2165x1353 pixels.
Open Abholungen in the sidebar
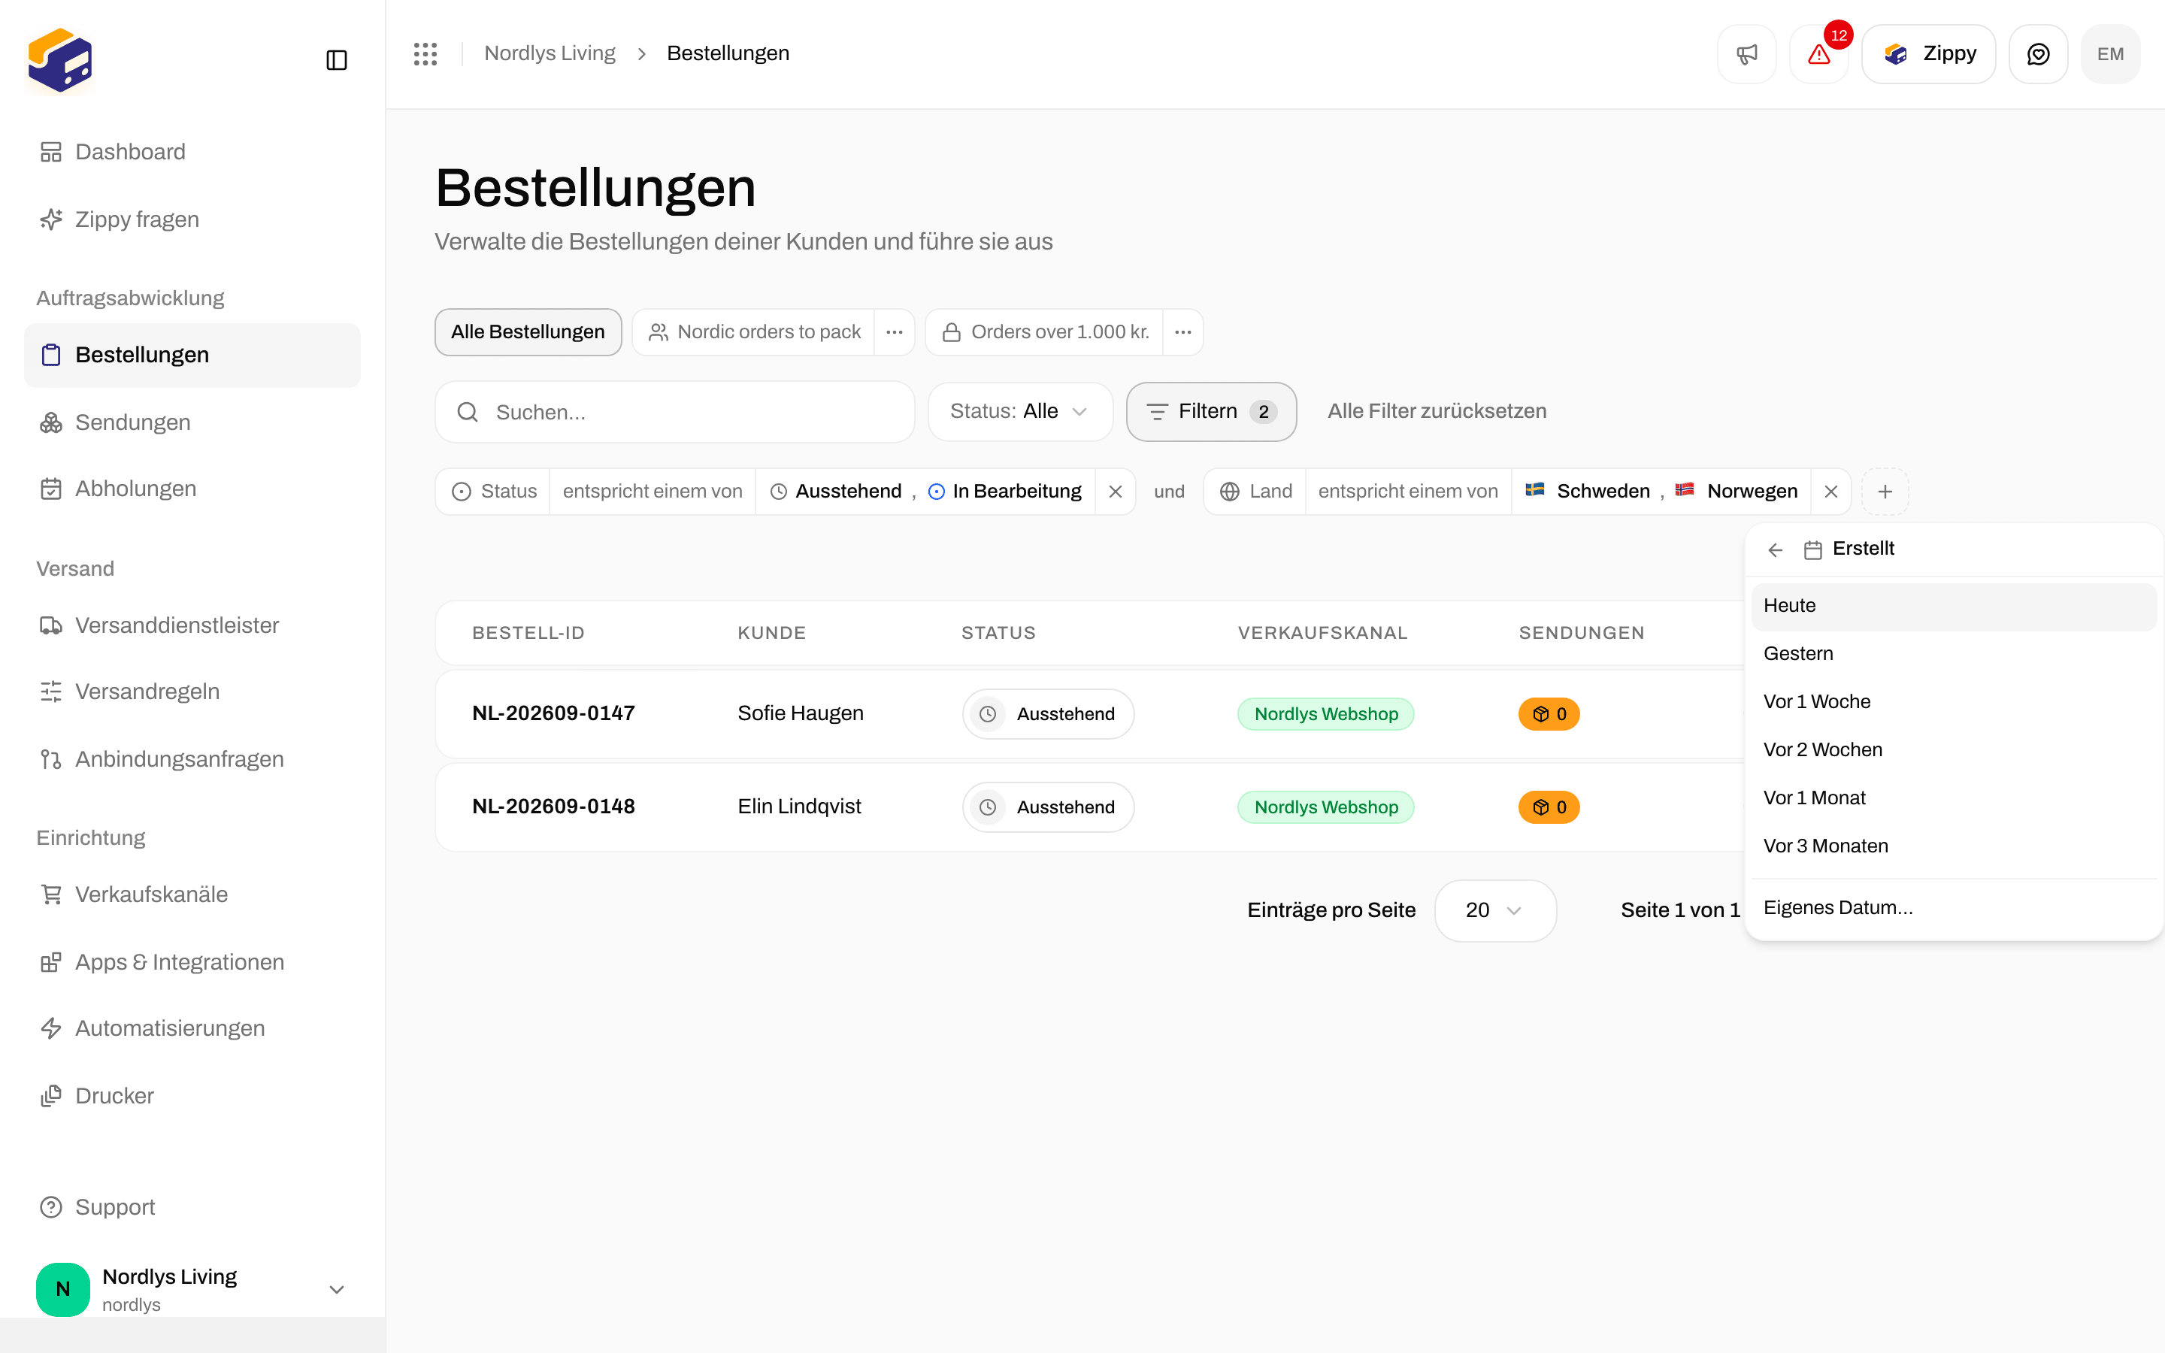192,489
